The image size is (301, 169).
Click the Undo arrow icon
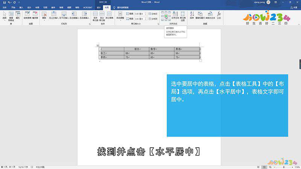click(9, 3)
